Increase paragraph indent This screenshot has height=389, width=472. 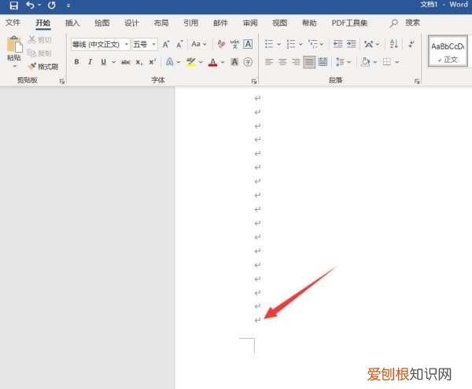pyautogui.click(x=351, y=44)
